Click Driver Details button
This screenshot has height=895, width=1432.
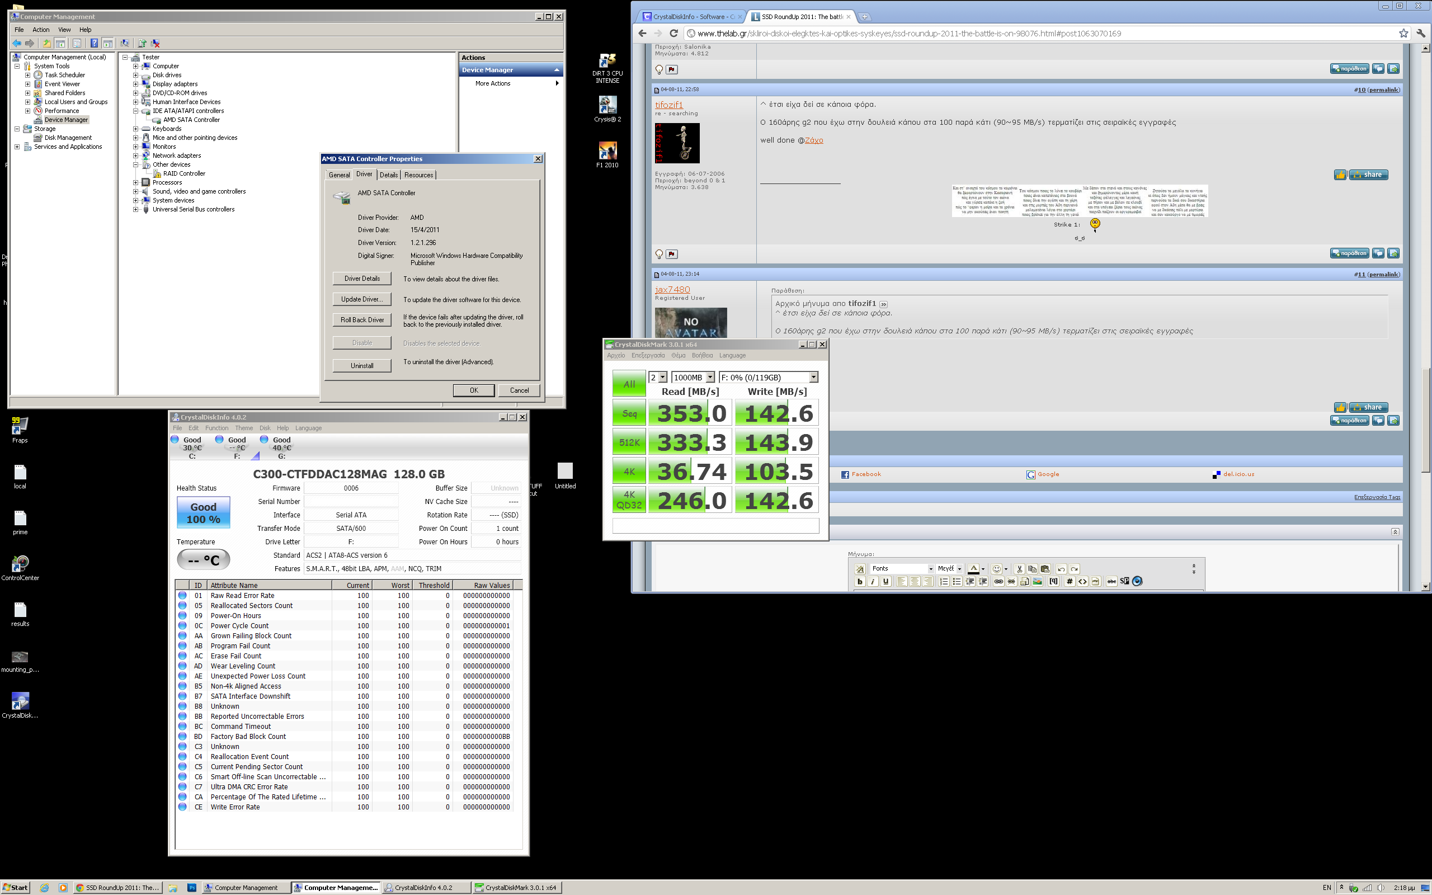(361, 278)
